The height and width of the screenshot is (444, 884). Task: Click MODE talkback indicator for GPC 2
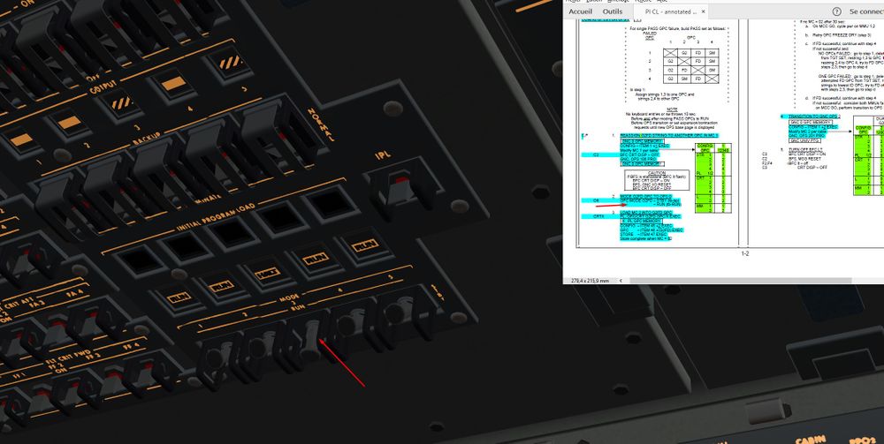click(222, 286)
